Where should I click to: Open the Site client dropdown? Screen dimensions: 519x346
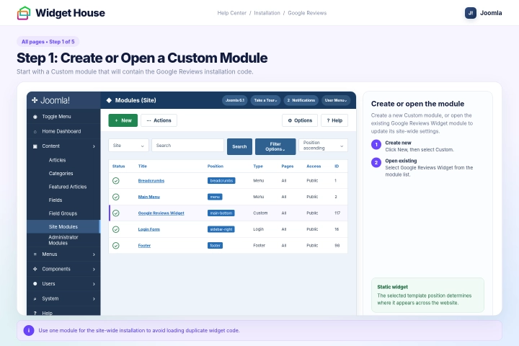[128, 146]
